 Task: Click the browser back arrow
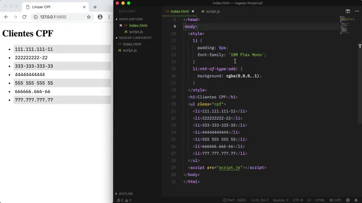pos(6,17)
